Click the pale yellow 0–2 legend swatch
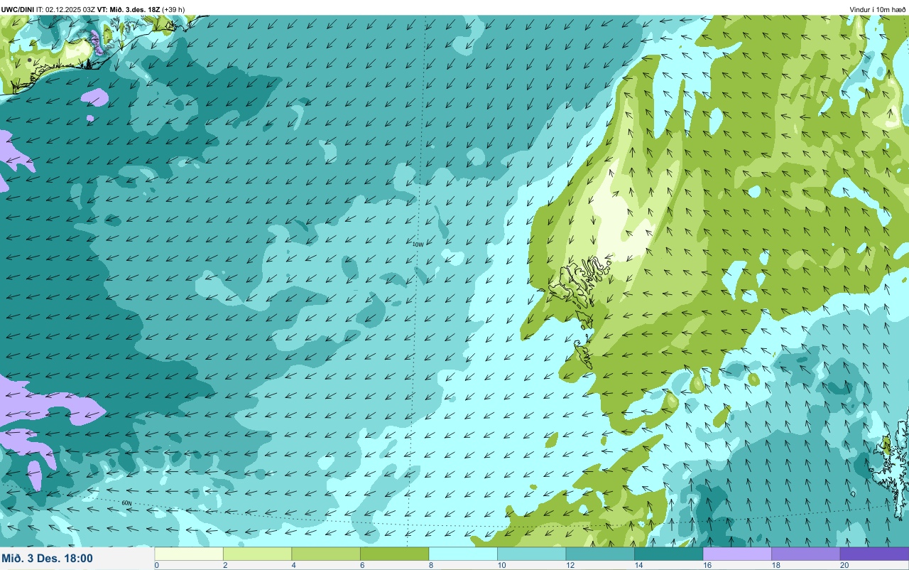909x570 pixels. [189, 554]
